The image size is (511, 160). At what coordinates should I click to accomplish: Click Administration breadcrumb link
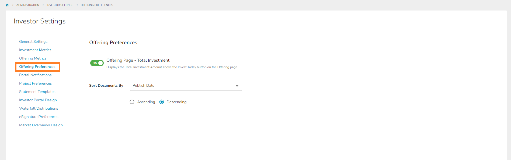coord(28,5)
